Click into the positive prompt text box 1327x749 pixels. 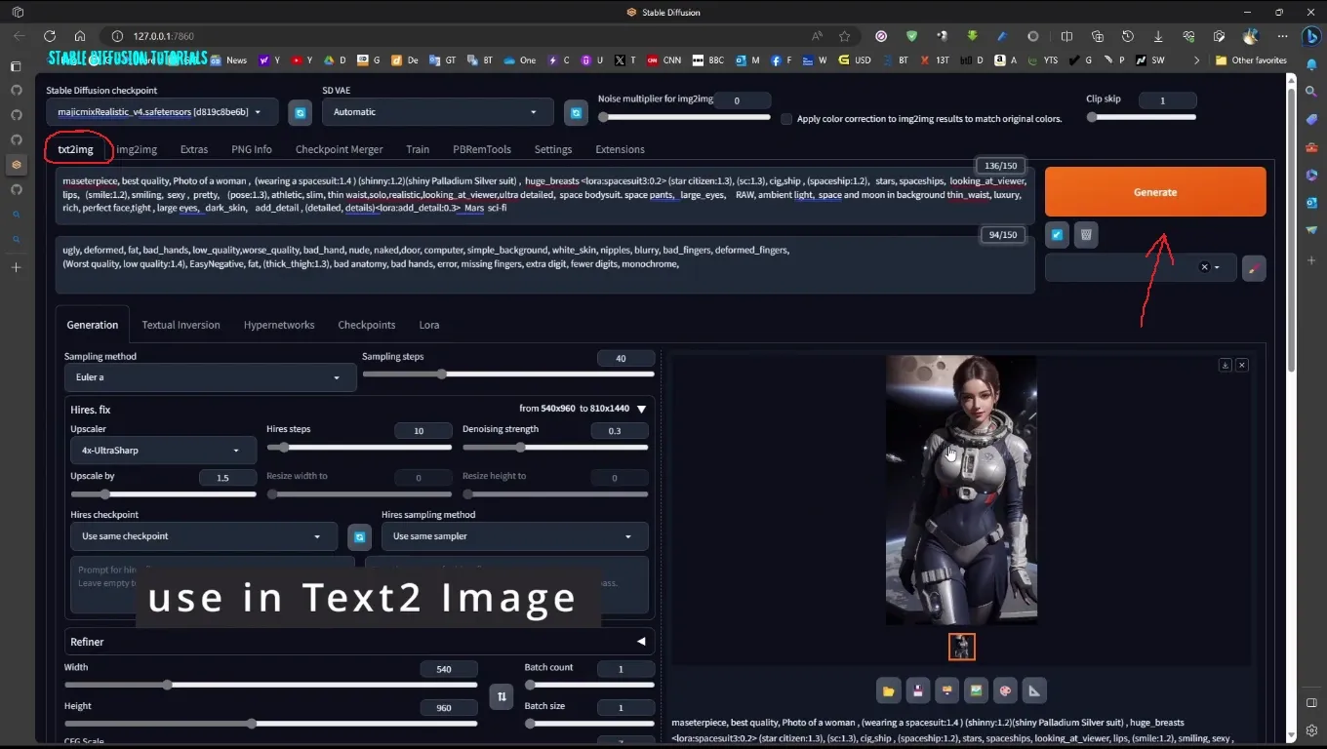pos(544,195)
